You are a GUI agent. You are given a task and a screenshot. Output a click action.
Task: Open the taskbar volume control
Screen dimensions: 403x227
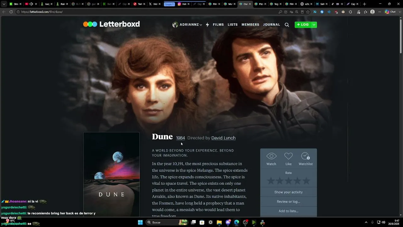point(383,222)
